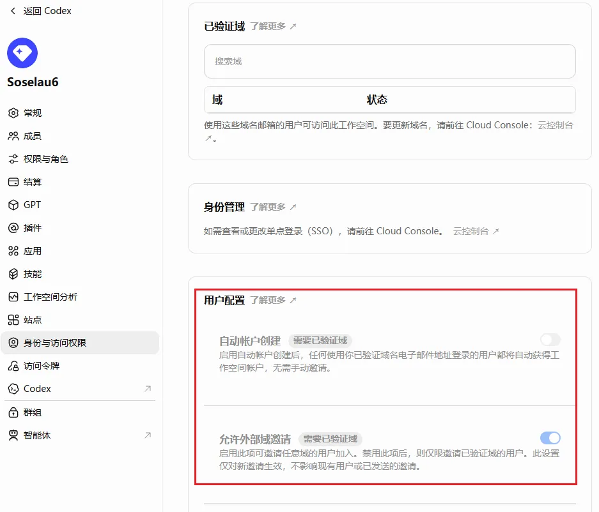Click the card icon beside 结算

pos(13,182)
